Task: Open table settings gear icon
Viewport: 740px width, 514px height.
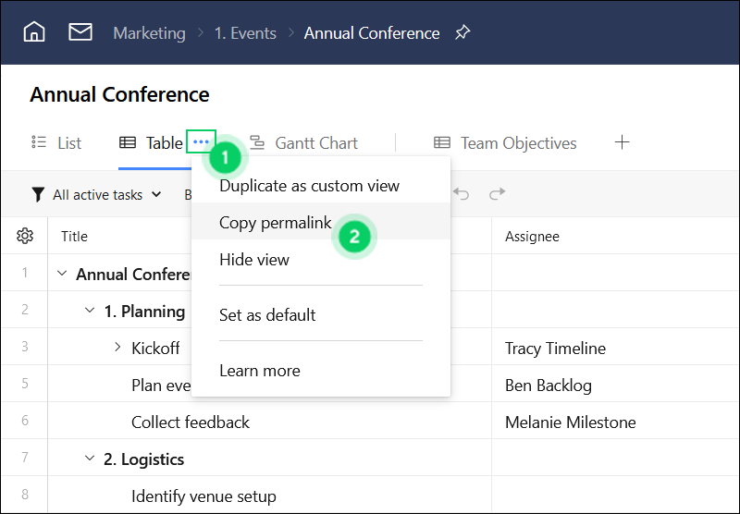Action: [25, 236]
